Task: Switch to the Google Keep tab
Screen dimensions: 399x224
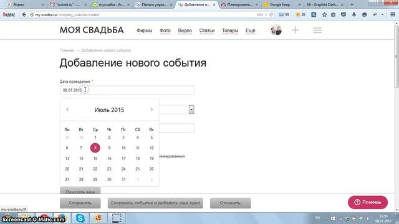Action: [x=279, y=4]
